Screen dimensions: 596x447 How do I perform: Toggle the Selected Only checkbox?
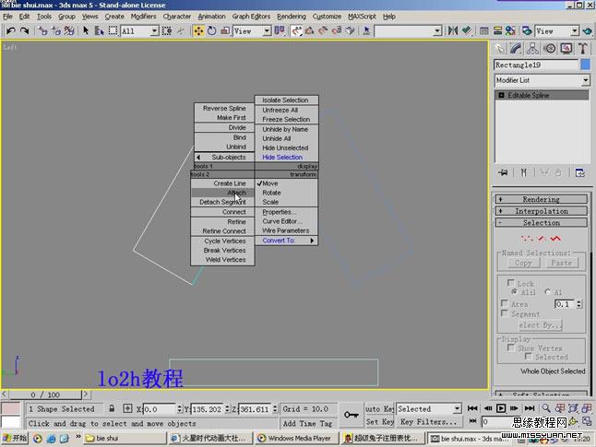pos(528,357)
